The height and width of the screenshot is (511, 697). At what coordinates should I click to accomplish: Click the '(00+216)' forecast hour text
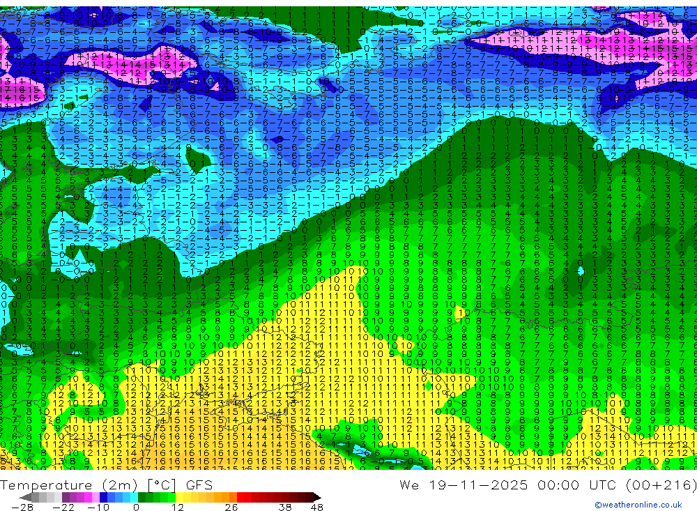661,485
